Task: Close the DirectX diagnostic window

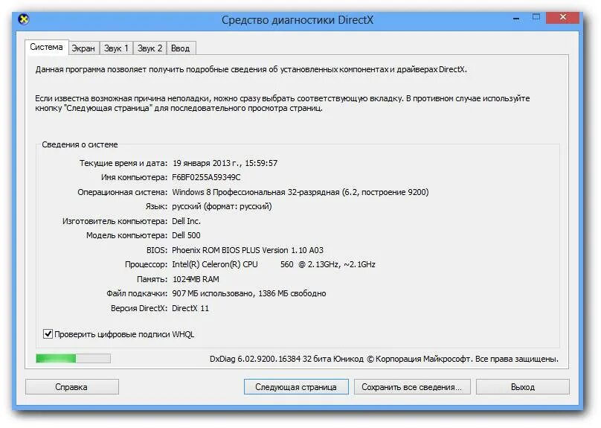Action: tap(562, 17)
